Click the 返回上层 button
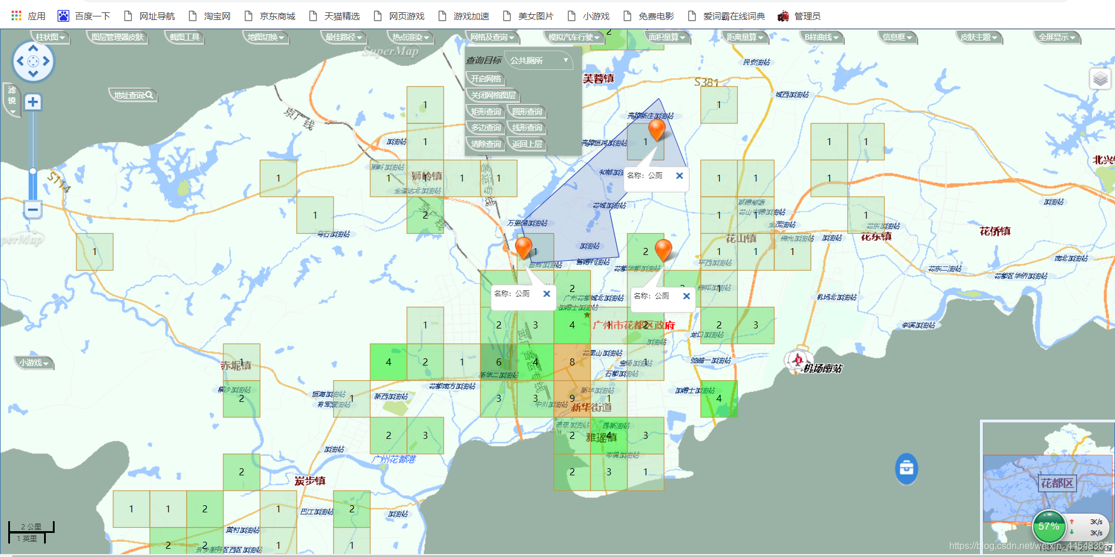 [527, 144]
